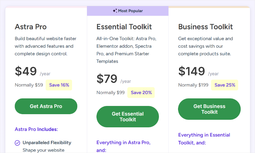Select the Most Popular banner
This screenshot has width=255, height=153.
(x=128, y=11)
